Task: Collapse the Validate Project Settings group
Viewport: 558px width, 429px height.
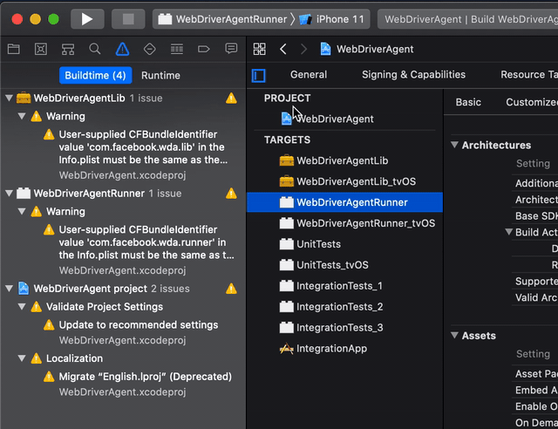Action: (x=22, y=307)
